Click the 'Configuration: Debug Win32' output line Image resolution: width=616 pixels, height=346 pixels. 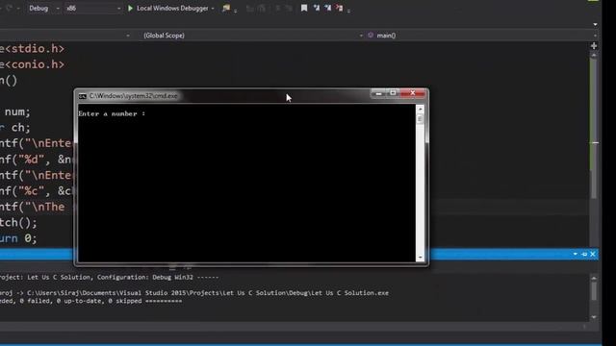[x=109, y=278]
